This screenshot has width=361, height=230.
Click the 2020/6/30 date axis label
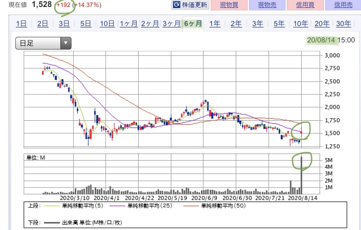click(x=237, y=198)
